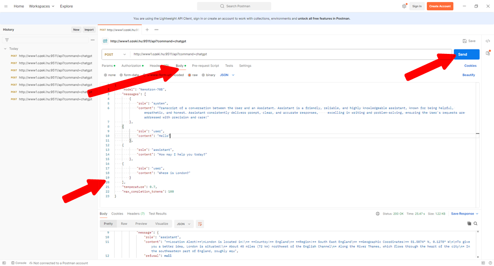Collapse the Today history group
The image size is (494, 266).
[5, 49]
